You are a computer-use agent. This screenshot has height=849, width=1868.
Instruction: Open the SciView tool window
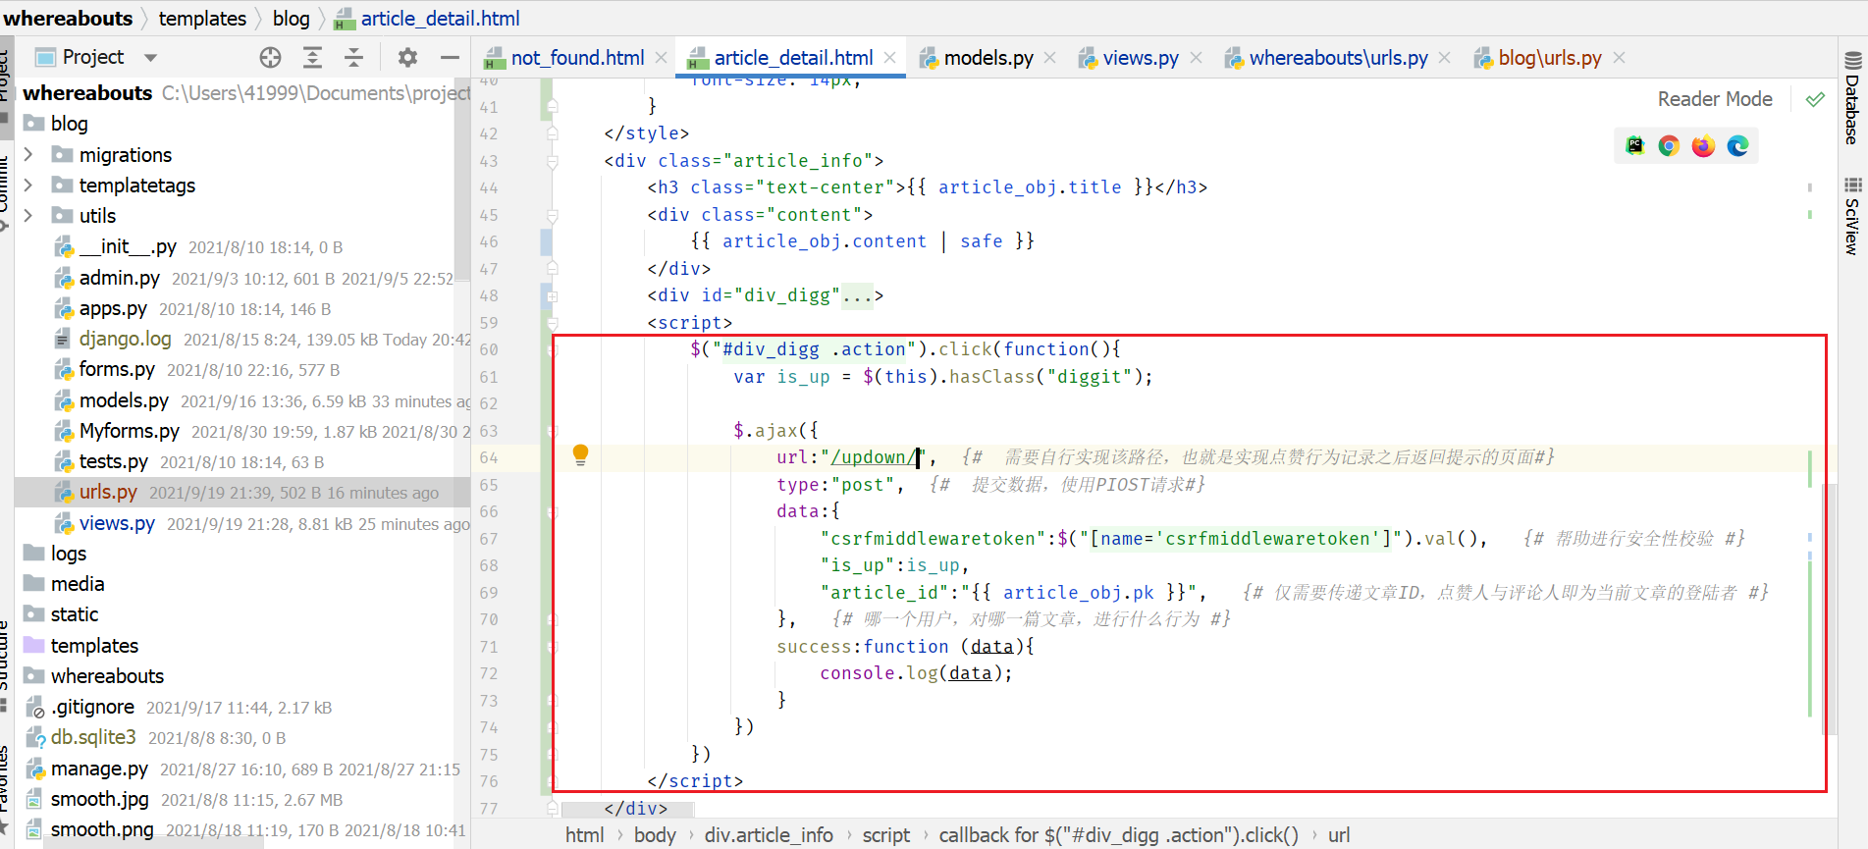pyautogui.click(x=1852, y=216)
